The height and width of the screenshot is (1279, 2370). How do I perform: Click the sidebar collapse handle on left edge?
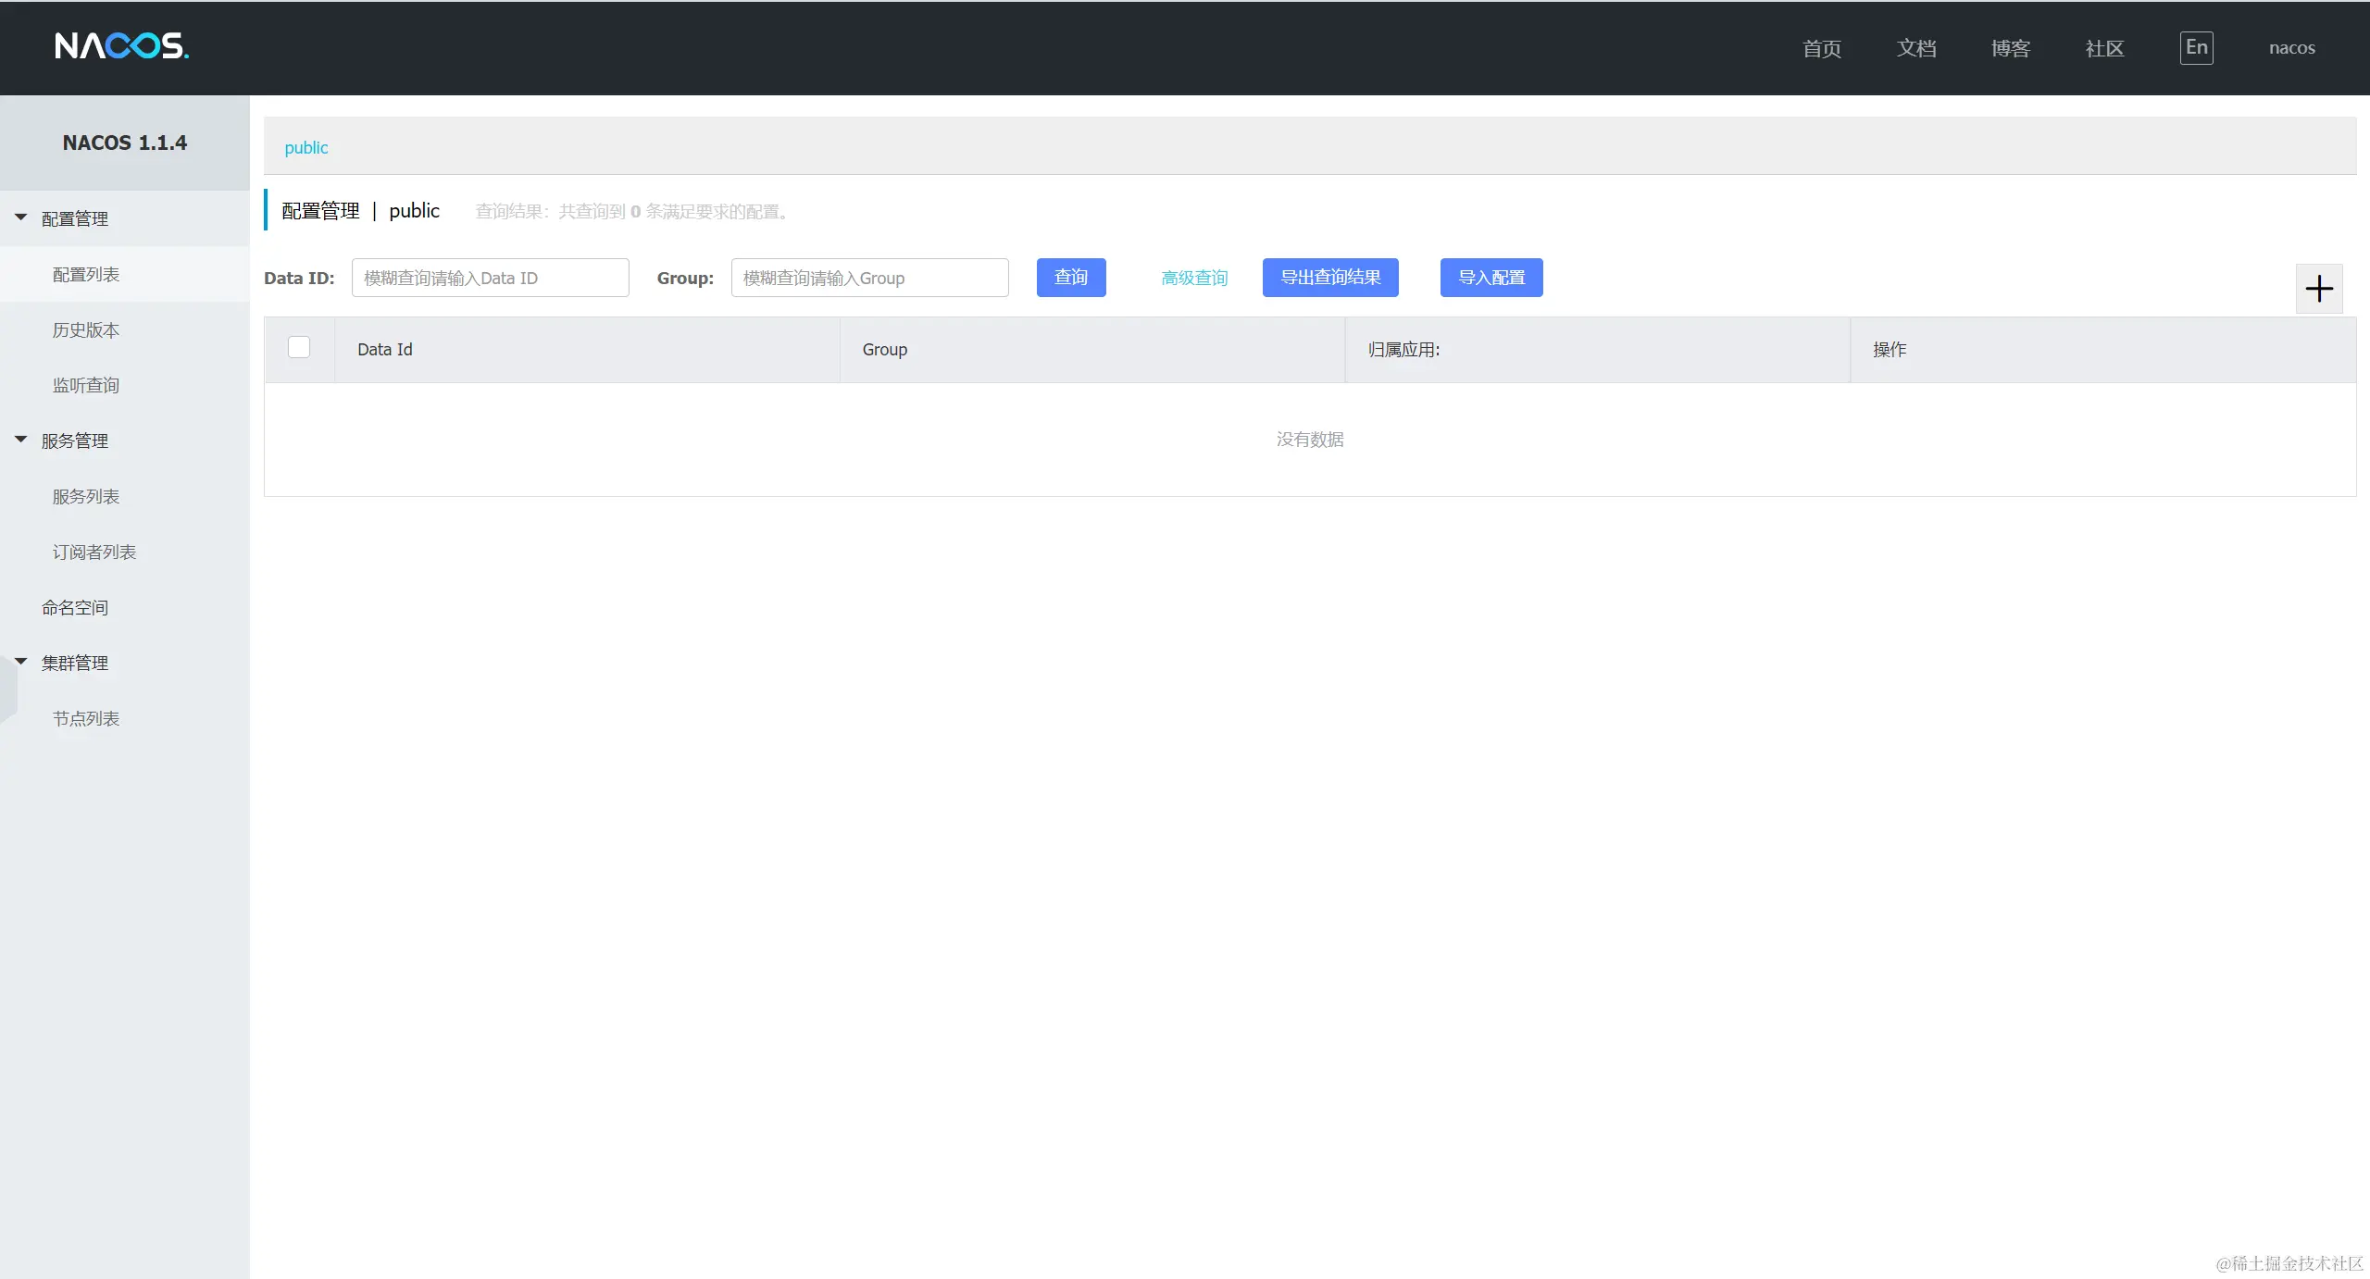pos(7,689)
